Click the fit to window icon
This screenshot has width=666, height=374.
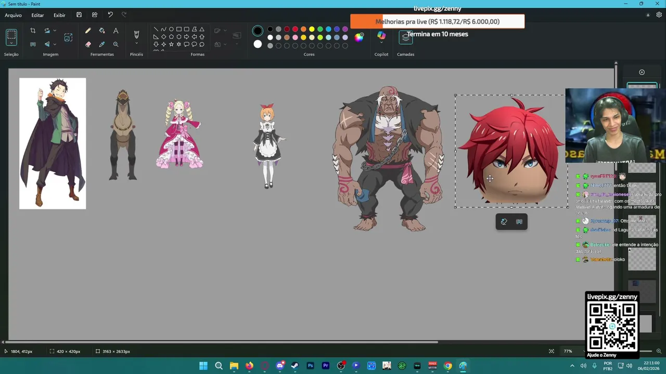tap(552, 351)
